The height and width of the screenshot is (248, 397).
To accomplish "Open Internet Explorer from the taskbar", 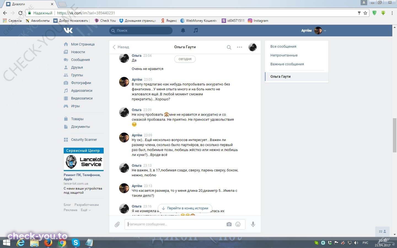I will coord(21,243).
